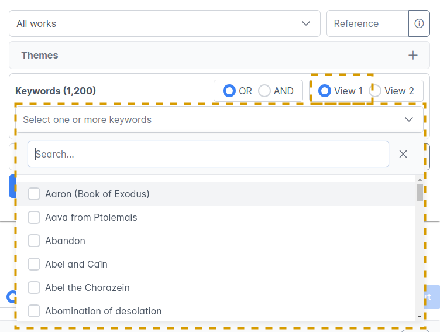The width and height of the screenshot is (440, 332).
Task: Click the scrollbar up arrow in keyword list
Action: (420, 179)
